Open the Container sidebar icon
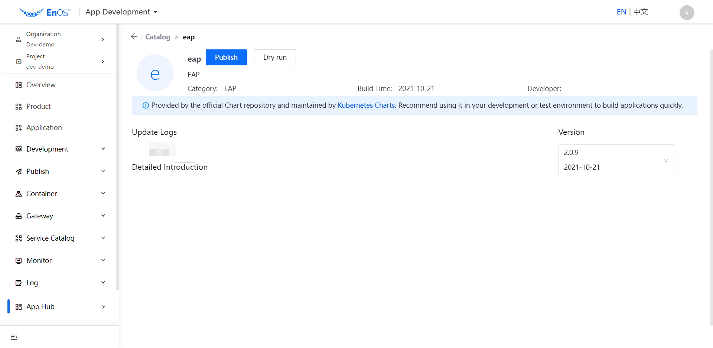This screenshot has height=348, width=713. pos(19,193)
